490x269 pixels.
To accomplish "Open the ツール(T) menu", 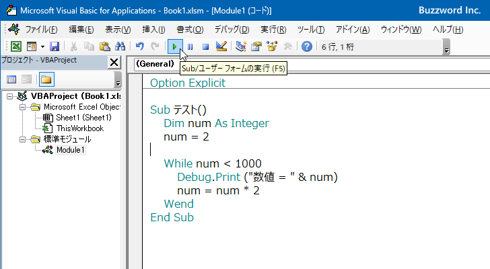I will tap(311, 30).
